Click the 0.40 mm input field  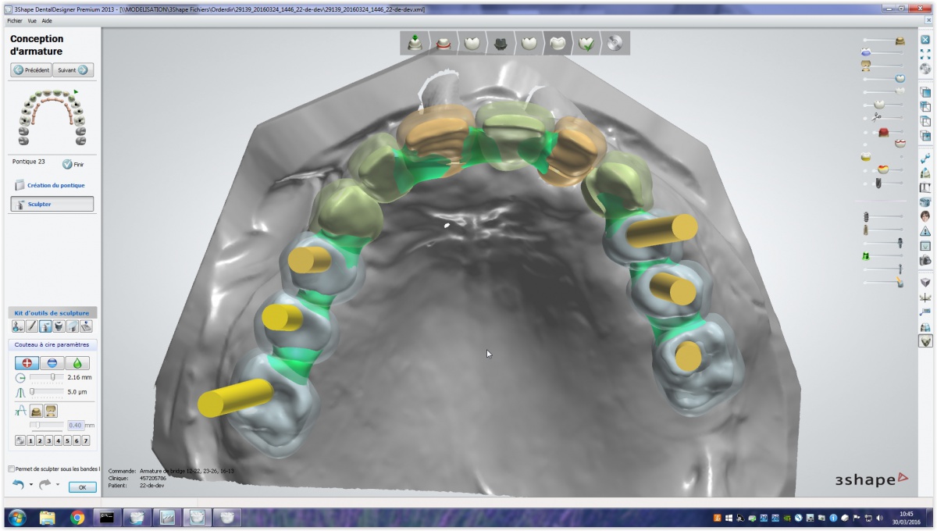click(x=76, y=426)
